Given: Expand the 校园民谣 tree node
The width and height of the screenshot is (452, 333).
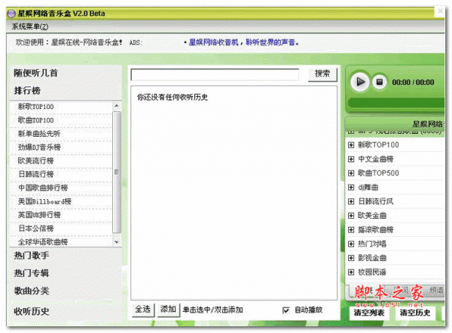Looking at the screenshot, I should click(351, 272).
